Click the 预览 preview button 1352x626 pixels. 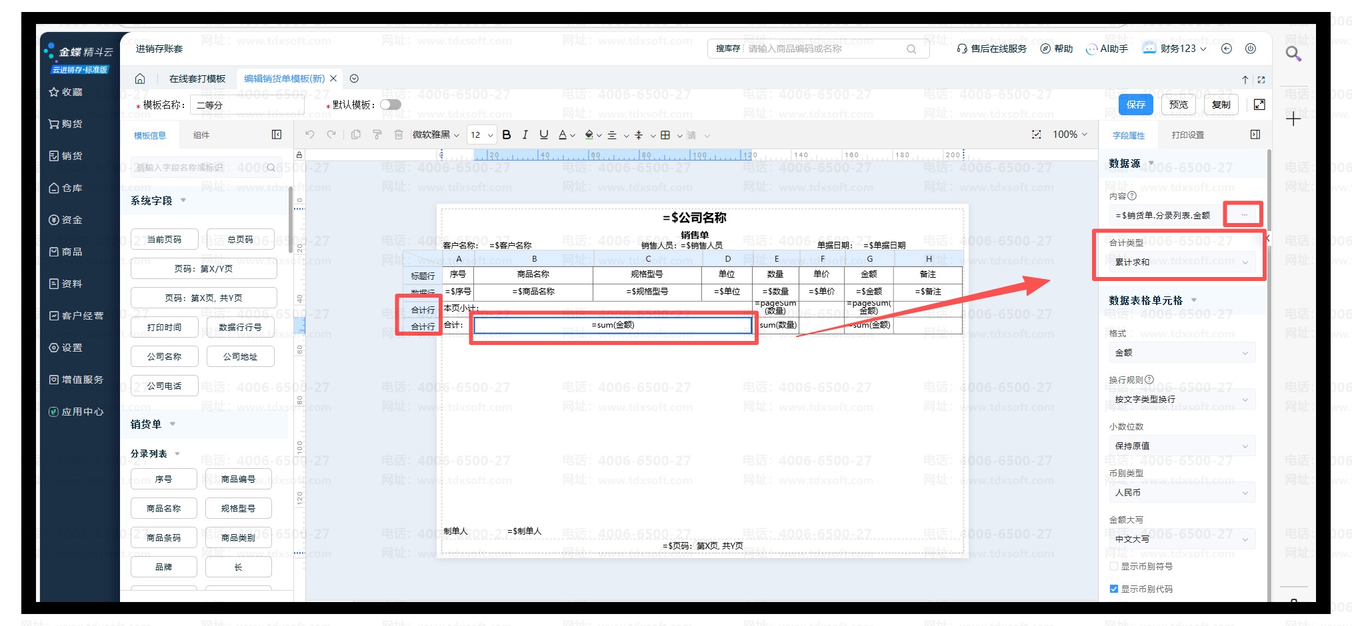(1178, 105)
